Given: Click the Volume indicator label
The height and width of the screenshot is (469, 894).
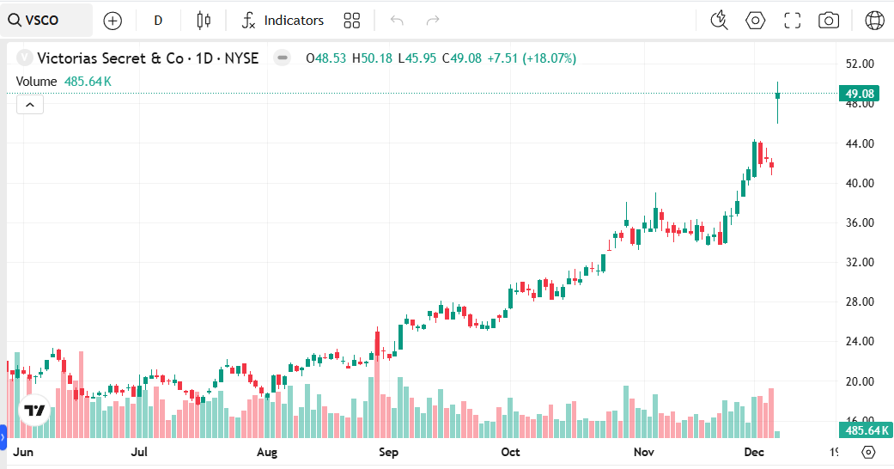Looking at the screenshot, I should click(x=36, y=82).
